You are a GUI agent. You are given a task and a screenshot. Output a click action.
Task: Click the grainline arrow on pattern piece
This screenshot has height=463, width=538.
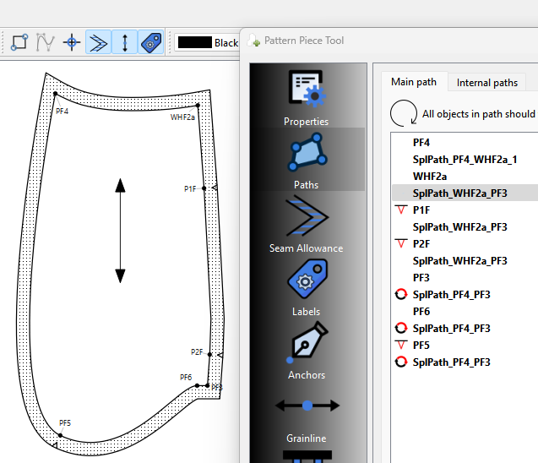(120, 231)
